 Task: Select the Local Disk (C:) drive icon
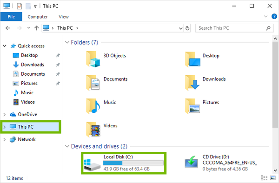click(x=92, y=165)
